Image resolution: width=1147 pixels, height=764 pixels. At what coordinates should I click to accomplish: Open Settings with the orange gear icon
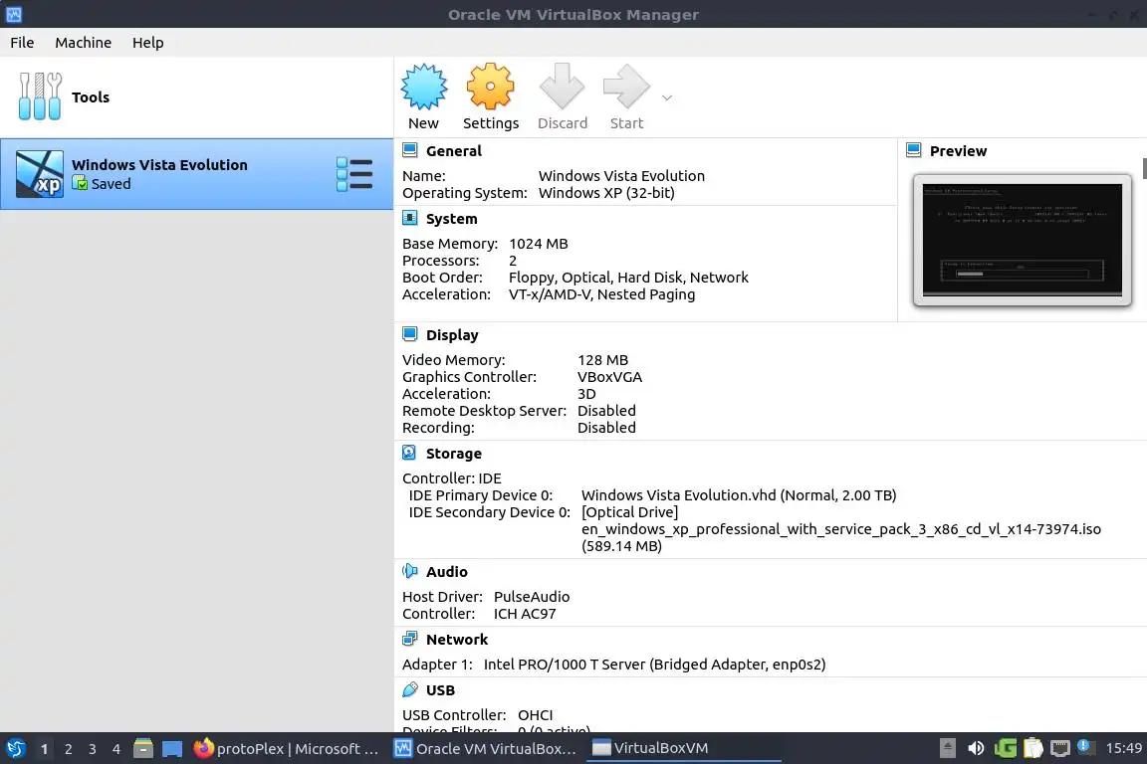click(x=490, y=87)
